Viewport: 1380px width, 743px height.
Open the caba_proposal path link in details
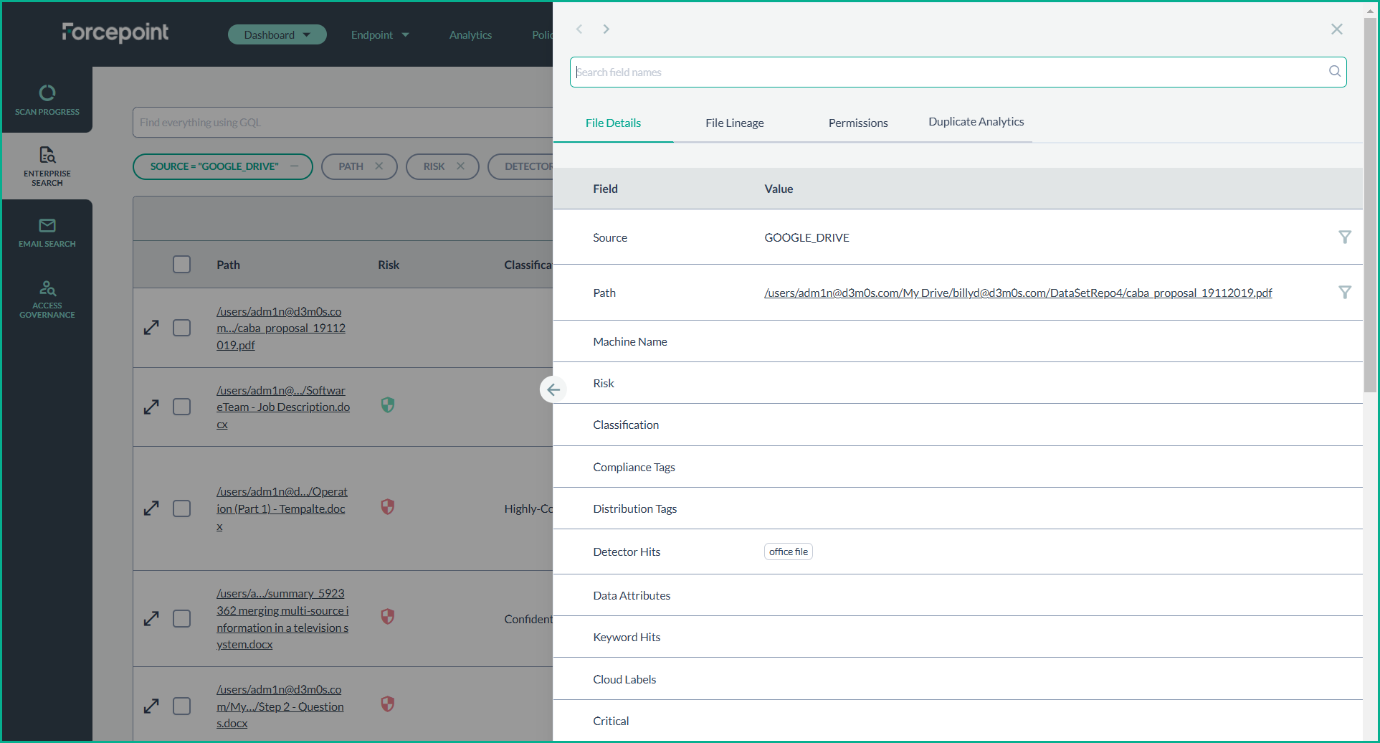pos(1017,293)
